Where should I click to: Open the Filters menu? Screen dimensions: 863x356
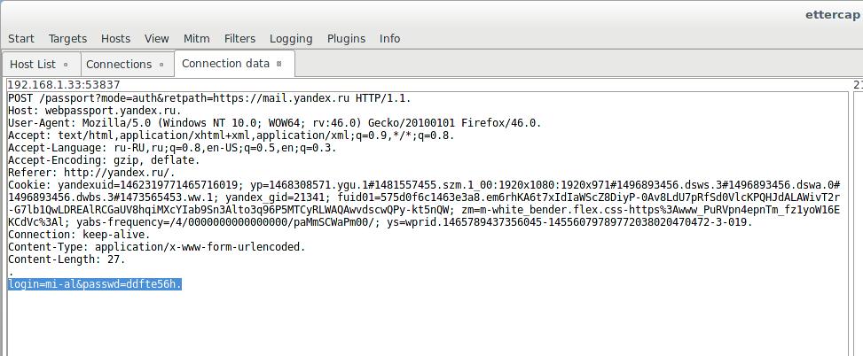[x=239, y=39]
